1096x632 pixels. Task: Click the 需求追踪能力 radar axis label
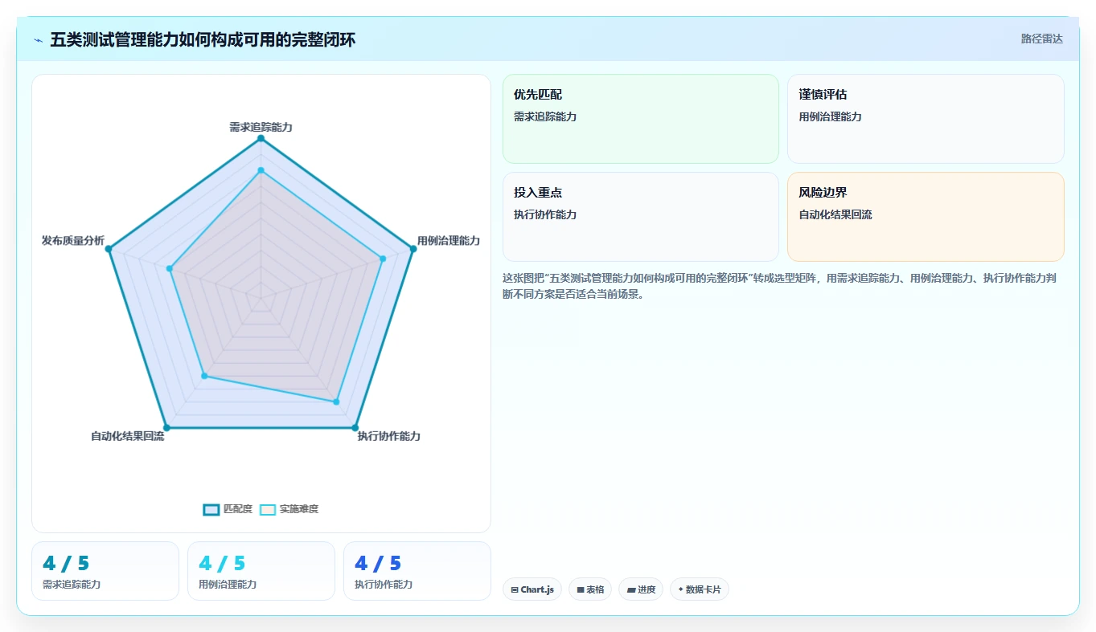click(x=261, y=127)
